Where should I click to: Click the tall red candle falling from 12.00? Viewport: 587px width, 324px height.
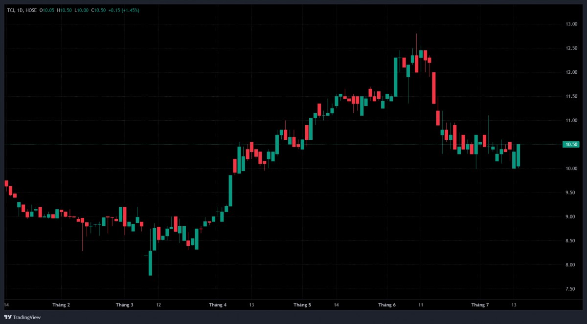(433, 88)
